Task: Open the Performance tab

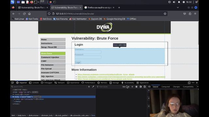Action: 88,83
